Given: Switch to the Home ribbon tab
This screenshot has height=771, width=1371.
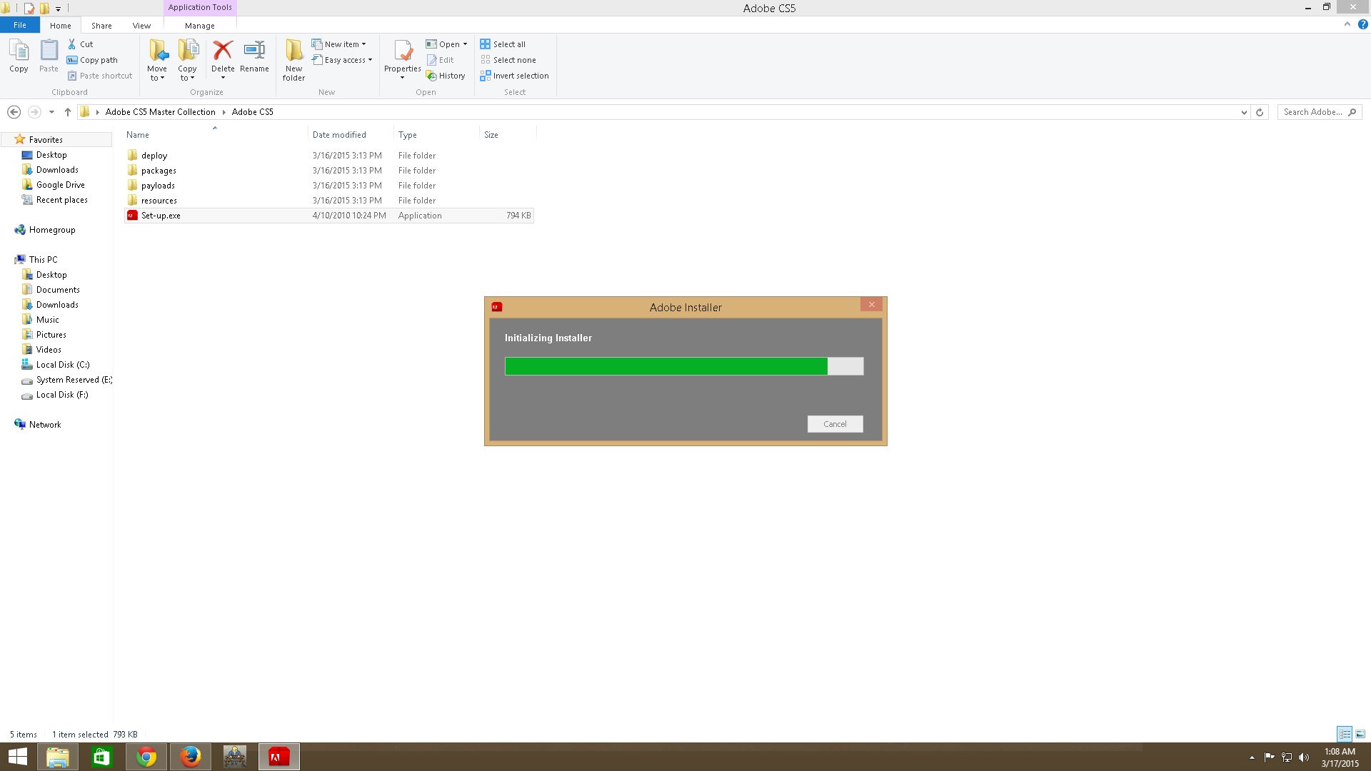Looking at the screenshot, I should pyautogui.click(x=61, y=25).
